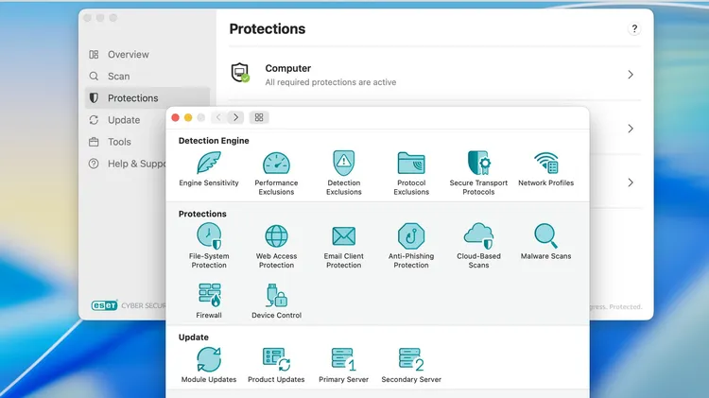Click Anti-Phishing Protection hook icon
The width and height of the screenshot is (709, 398).
point(411,236)
